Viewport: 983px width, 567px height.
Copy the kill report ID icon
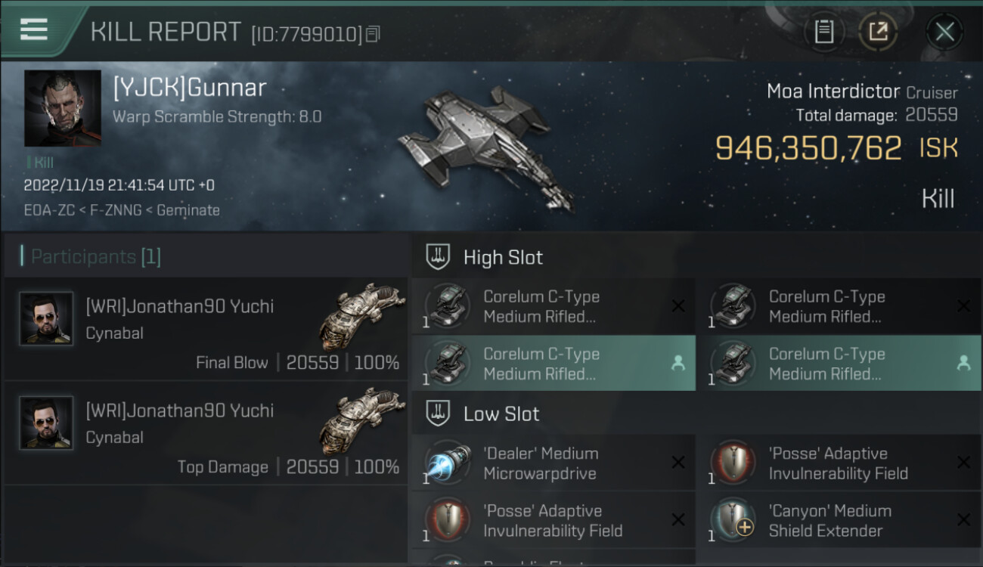(x=372, y=34)
